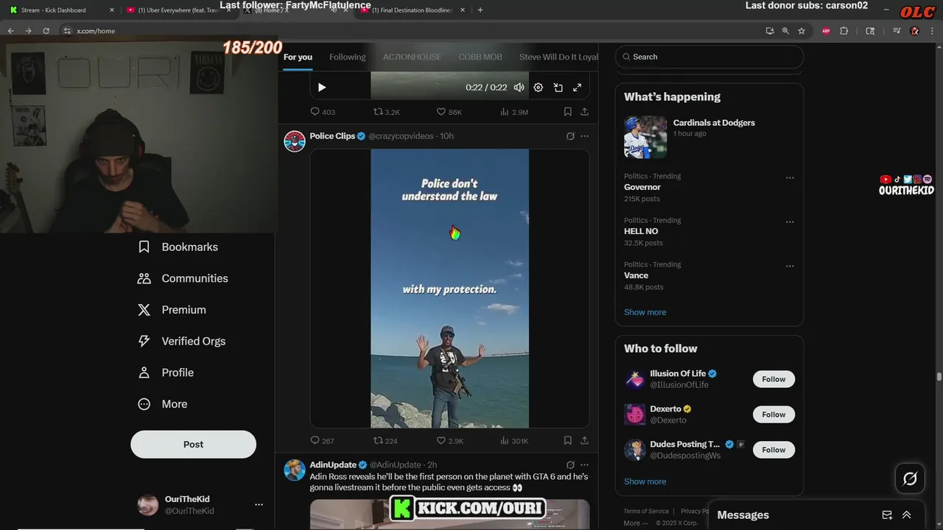Open Chrome's three-dot menu
Viewport: 943px width, 530px height.
pos(932,31)
